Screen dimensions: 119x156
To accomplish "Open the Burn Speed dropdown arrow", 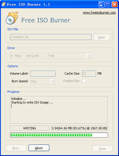I will pyautogui.click(x=53, y=81).
